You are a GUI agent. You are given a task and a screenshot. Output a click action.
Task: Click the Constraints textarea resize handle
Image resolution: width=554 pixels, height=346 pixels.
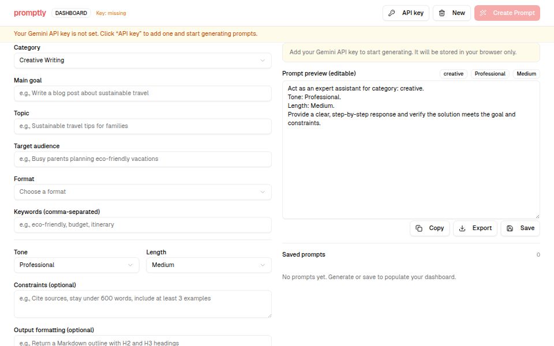[269, 315]
